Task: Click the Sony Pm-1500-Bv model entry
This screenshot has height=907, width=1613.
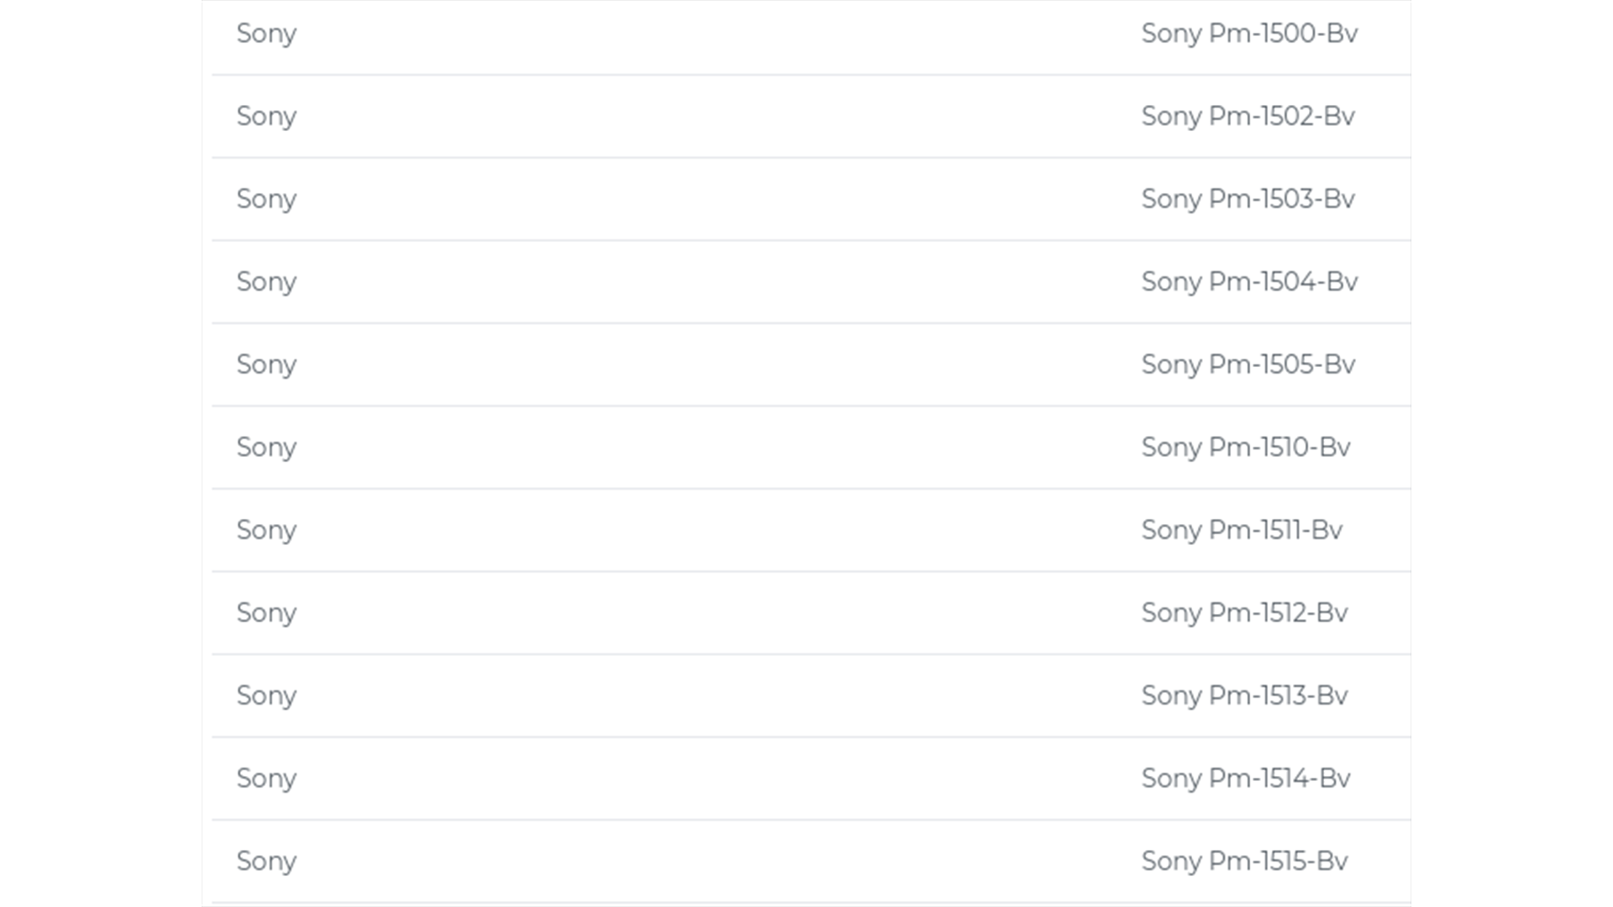Action: pos(1249,34)
